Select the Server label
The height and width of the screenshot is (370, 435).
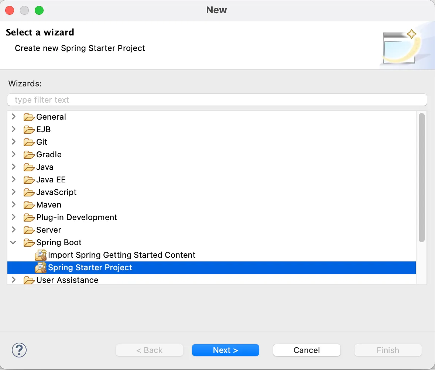[48, 230]
